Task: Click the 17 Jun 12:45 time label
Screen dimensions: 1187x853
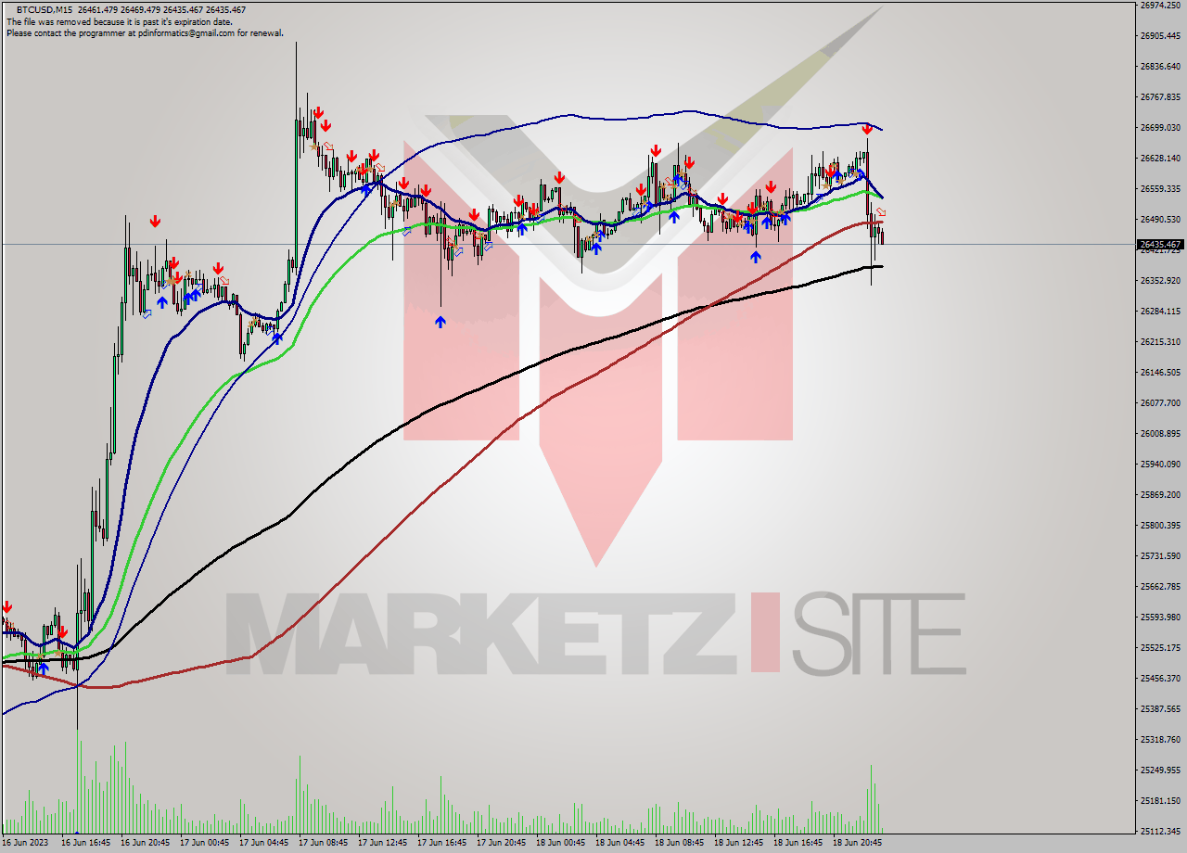Action: 382,844
